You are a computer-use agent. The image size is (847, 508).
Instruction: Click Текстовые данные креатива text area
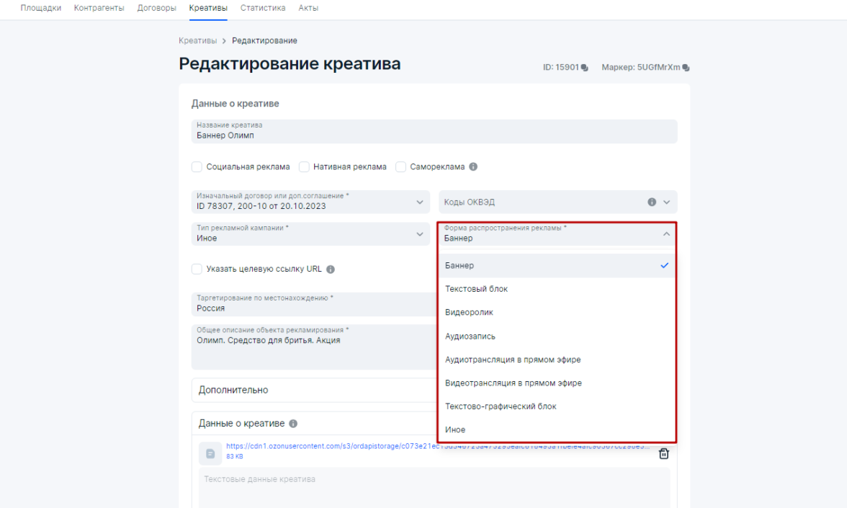pyautogui.click(x=434, y=488)
